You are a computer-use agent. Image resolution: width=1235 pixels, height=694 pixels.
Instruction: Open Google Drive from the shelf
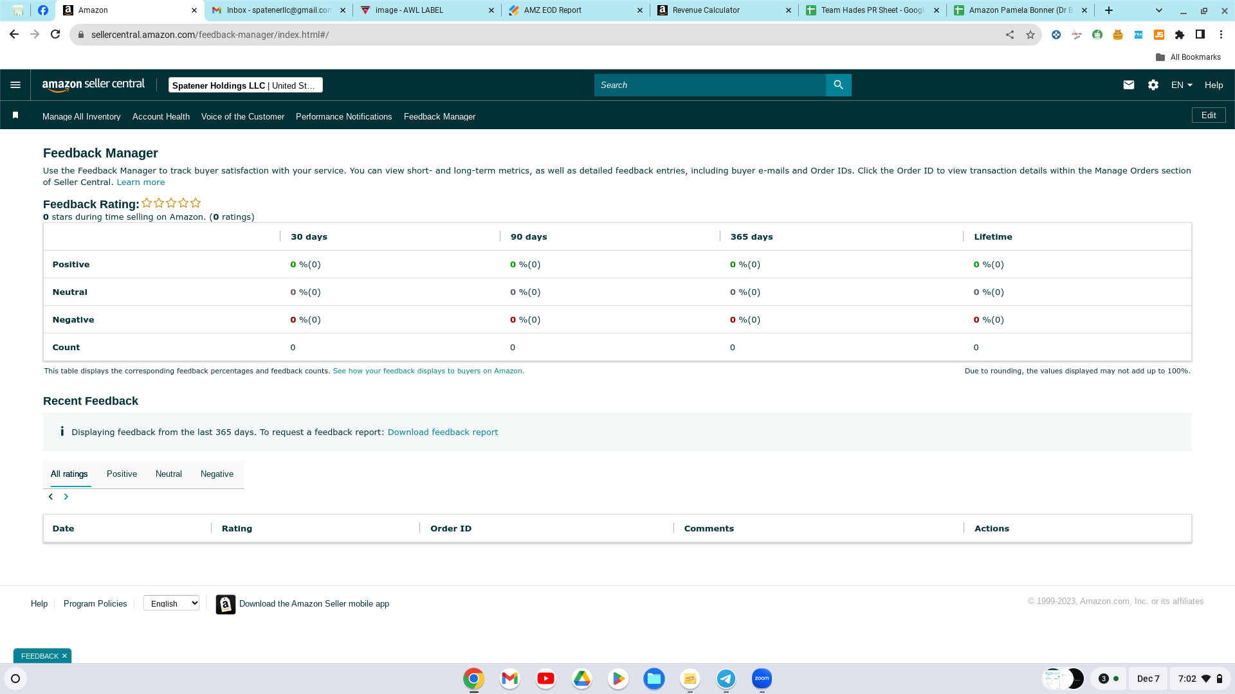click(x=581, y=679)
